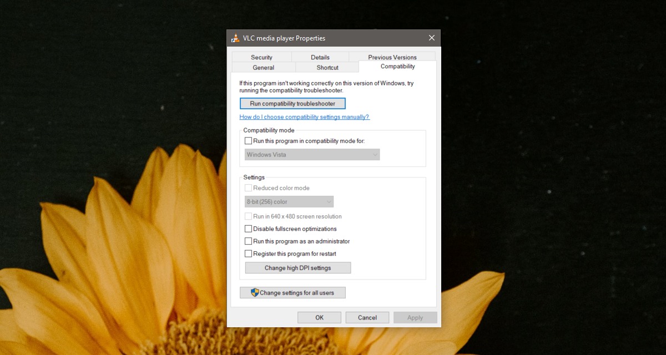Image resolution: width=666 pixels, height=355 pixels.
Task: Click Change settings for all users
Action: click(292, 293)
